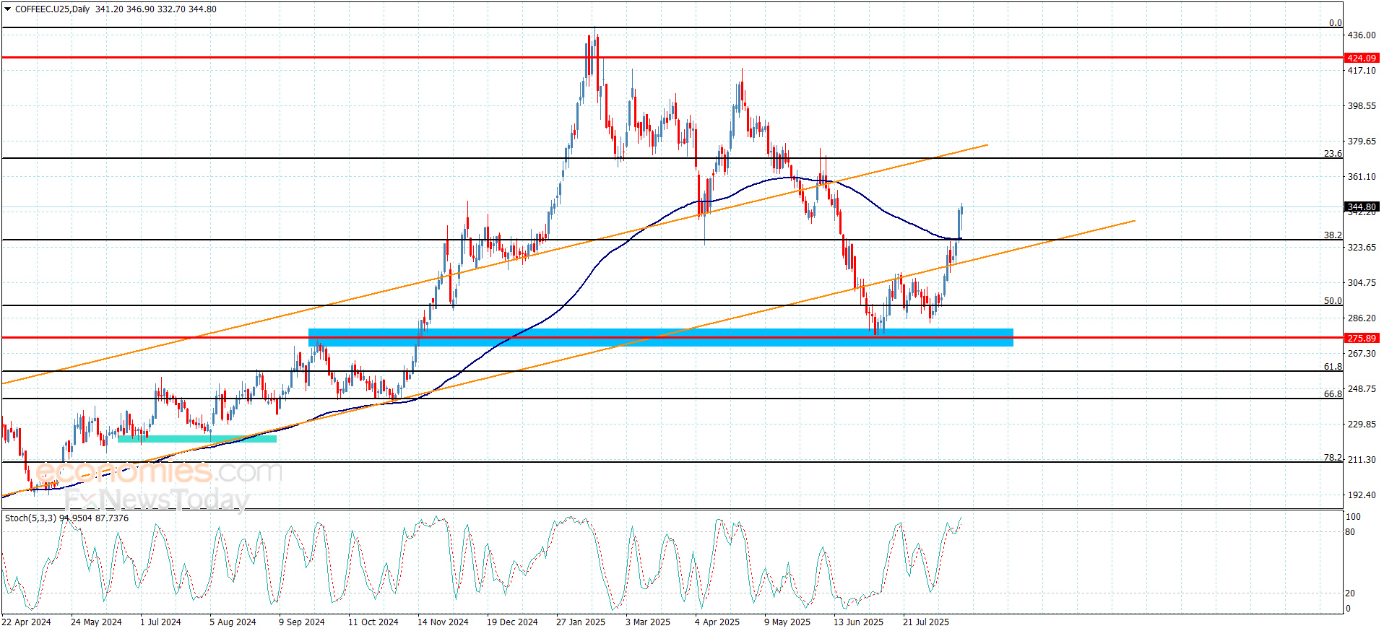Screen dimensions: 1384x631
Task: Select the 192.40 price axis value
Action: [x=1362, y=495]
